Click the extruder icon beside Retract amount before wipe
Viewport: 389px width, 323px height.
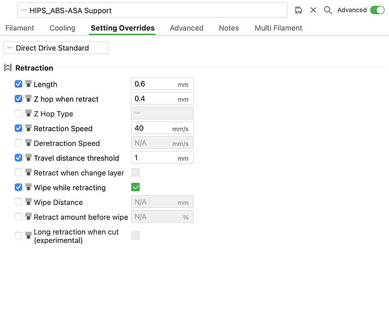tap(28, 217)
